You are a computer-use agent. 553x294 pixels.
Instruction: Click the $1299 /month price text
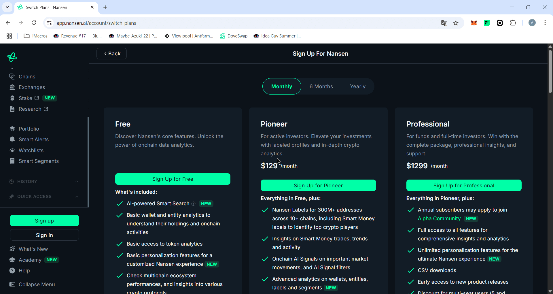tap(427, 166)
